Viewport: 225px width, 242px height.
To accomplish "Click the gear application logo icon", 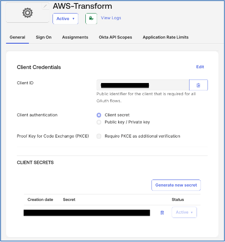I will pos(28,13).
